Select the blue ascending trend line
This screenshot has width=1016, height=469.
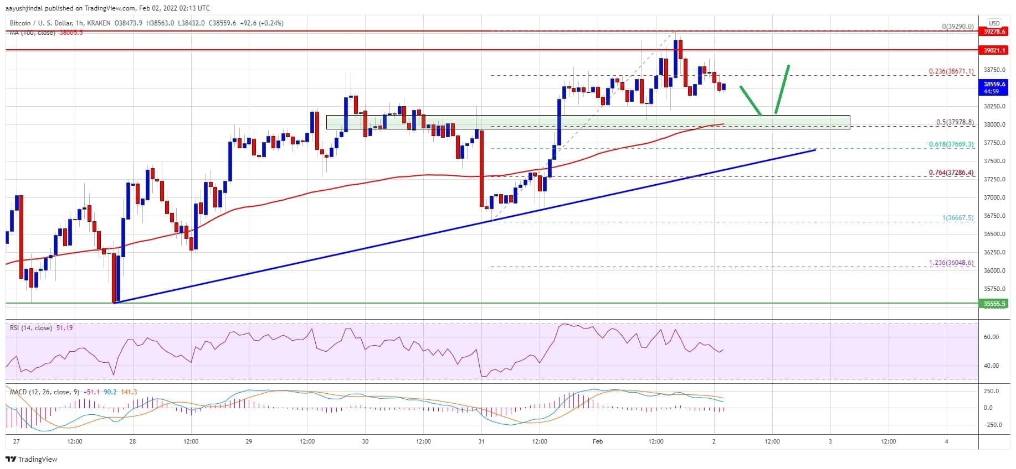coord(464,226)
